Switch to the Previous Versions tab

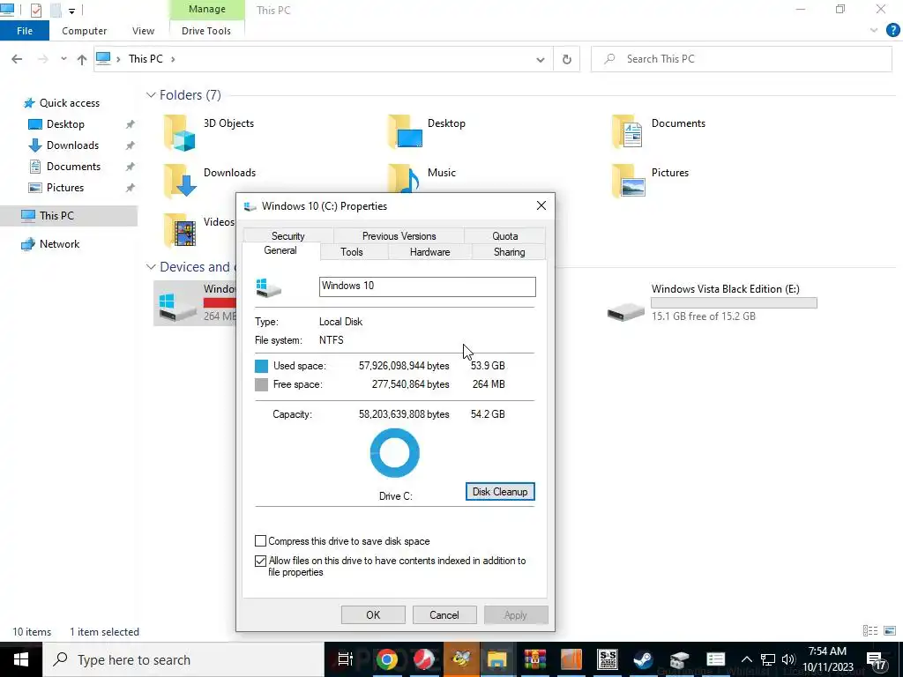click(399, 236)
